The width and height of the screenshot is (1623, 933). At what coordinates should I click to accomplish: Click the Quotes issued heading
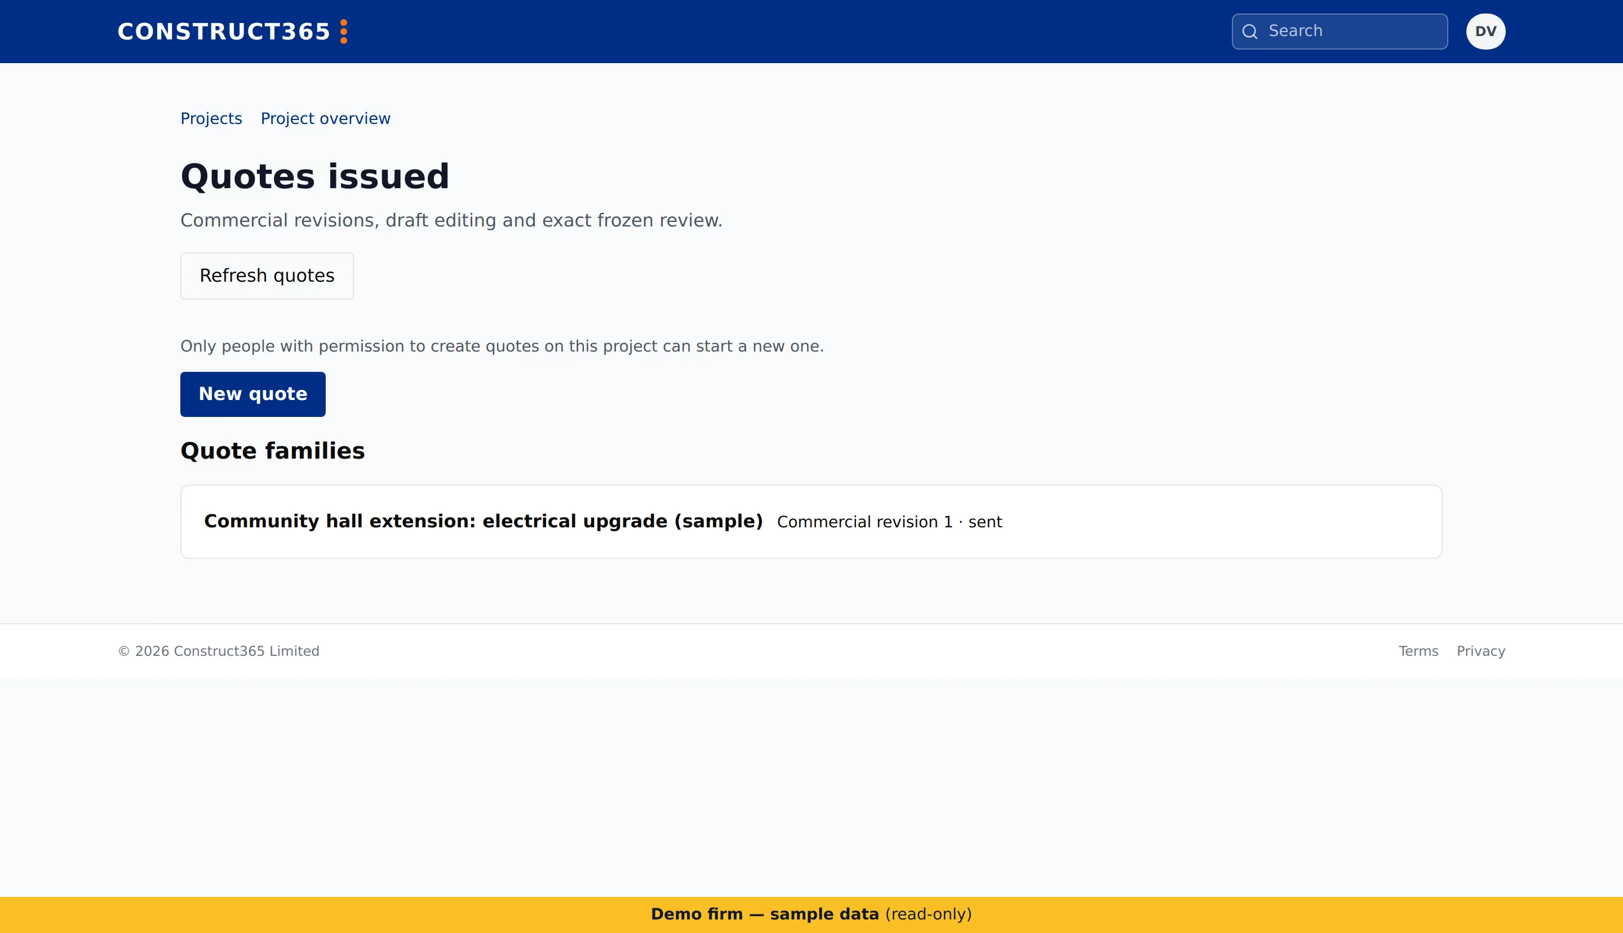314,176
